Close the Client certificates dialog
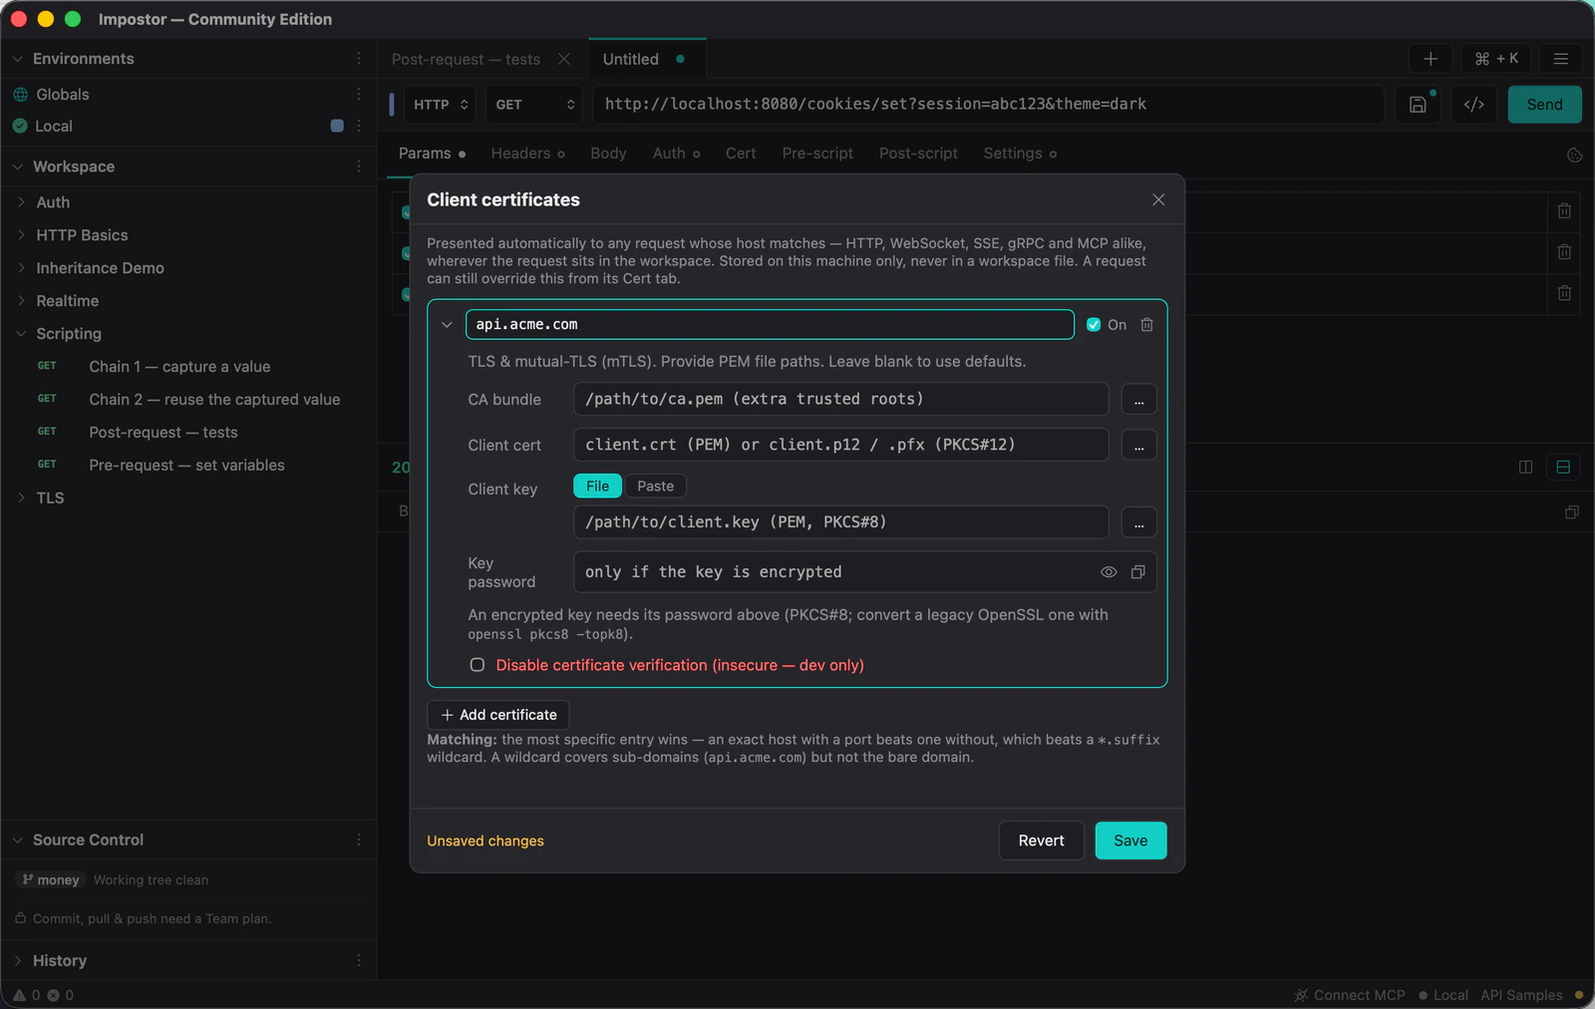The width and height of the screenshot is (1595, 1009). (1158, 199)
